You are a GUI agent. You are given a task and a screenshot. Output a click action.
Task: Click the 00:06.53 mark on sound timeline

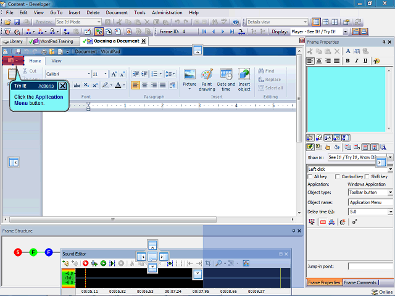pos(145,292)
